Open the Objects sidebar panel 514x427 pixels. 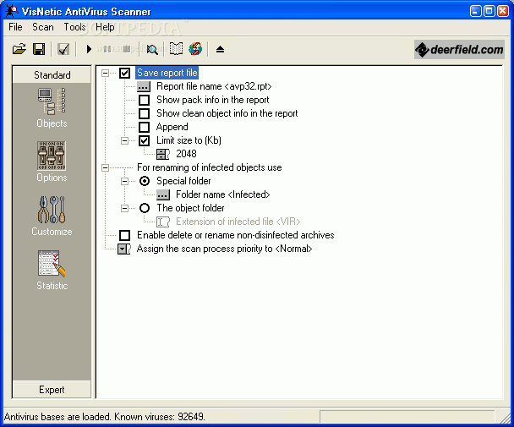52,108
